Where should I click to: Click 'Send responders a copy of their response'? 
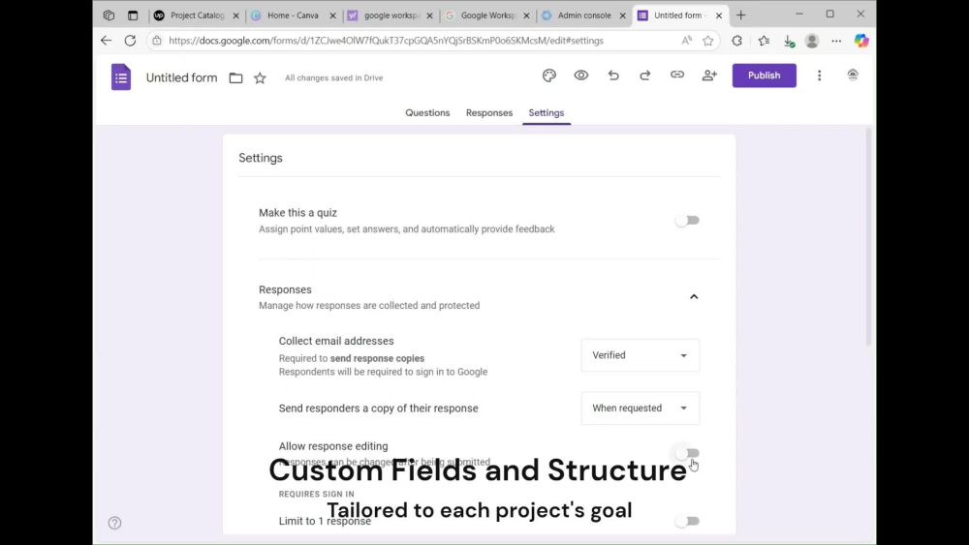(x=378, y=408)
